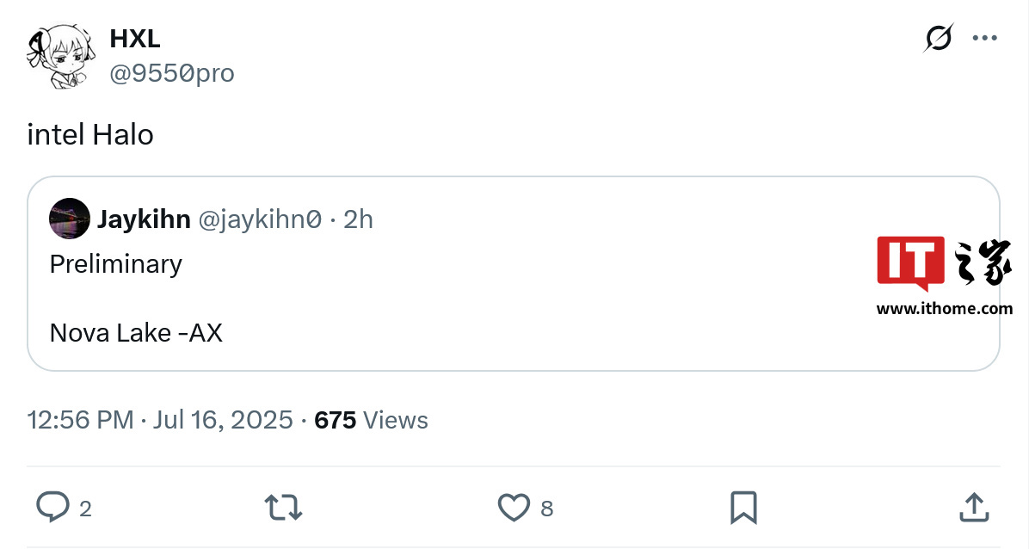Click the "intel Halo" tweet text
This screenshot has height=549, width=1029.
pyautogui.click(x=90, y=135)
